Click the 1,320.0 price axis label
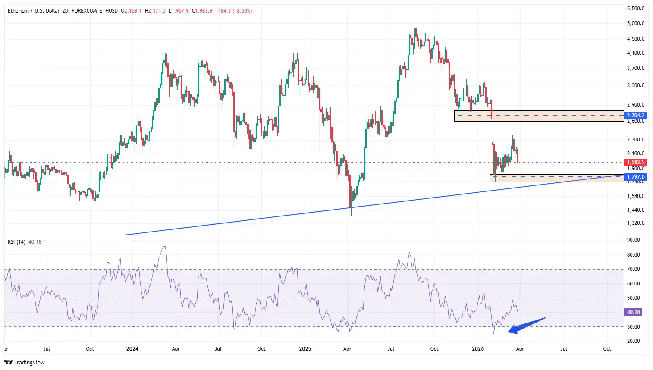Image resolution: width=653 pixels, height=370 pixels. (635, 223)
